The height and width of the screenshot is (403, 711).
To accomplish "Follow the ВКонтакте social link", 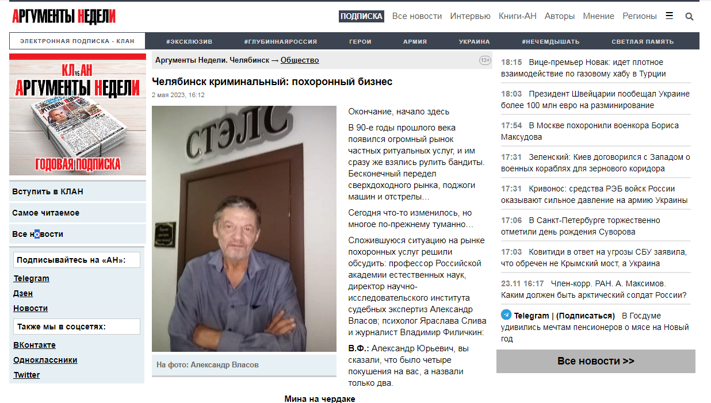I will (35, 345).
